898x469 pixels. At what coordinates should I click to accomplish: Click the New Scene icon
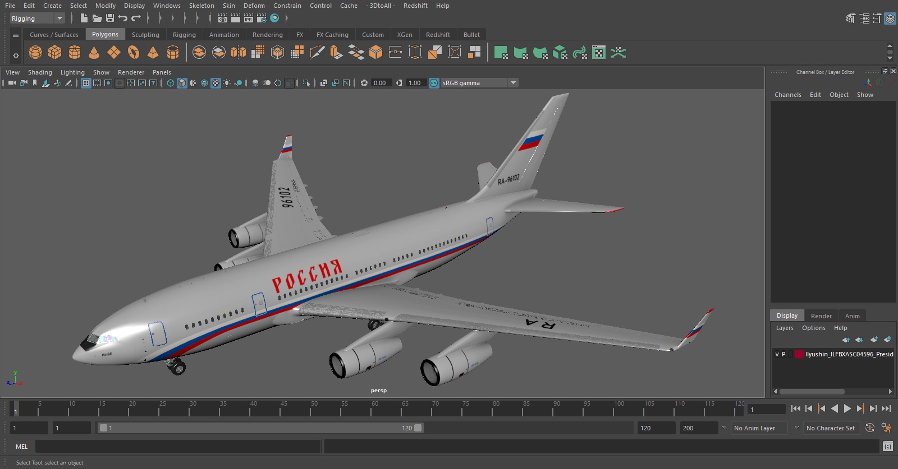click(84, 18)
